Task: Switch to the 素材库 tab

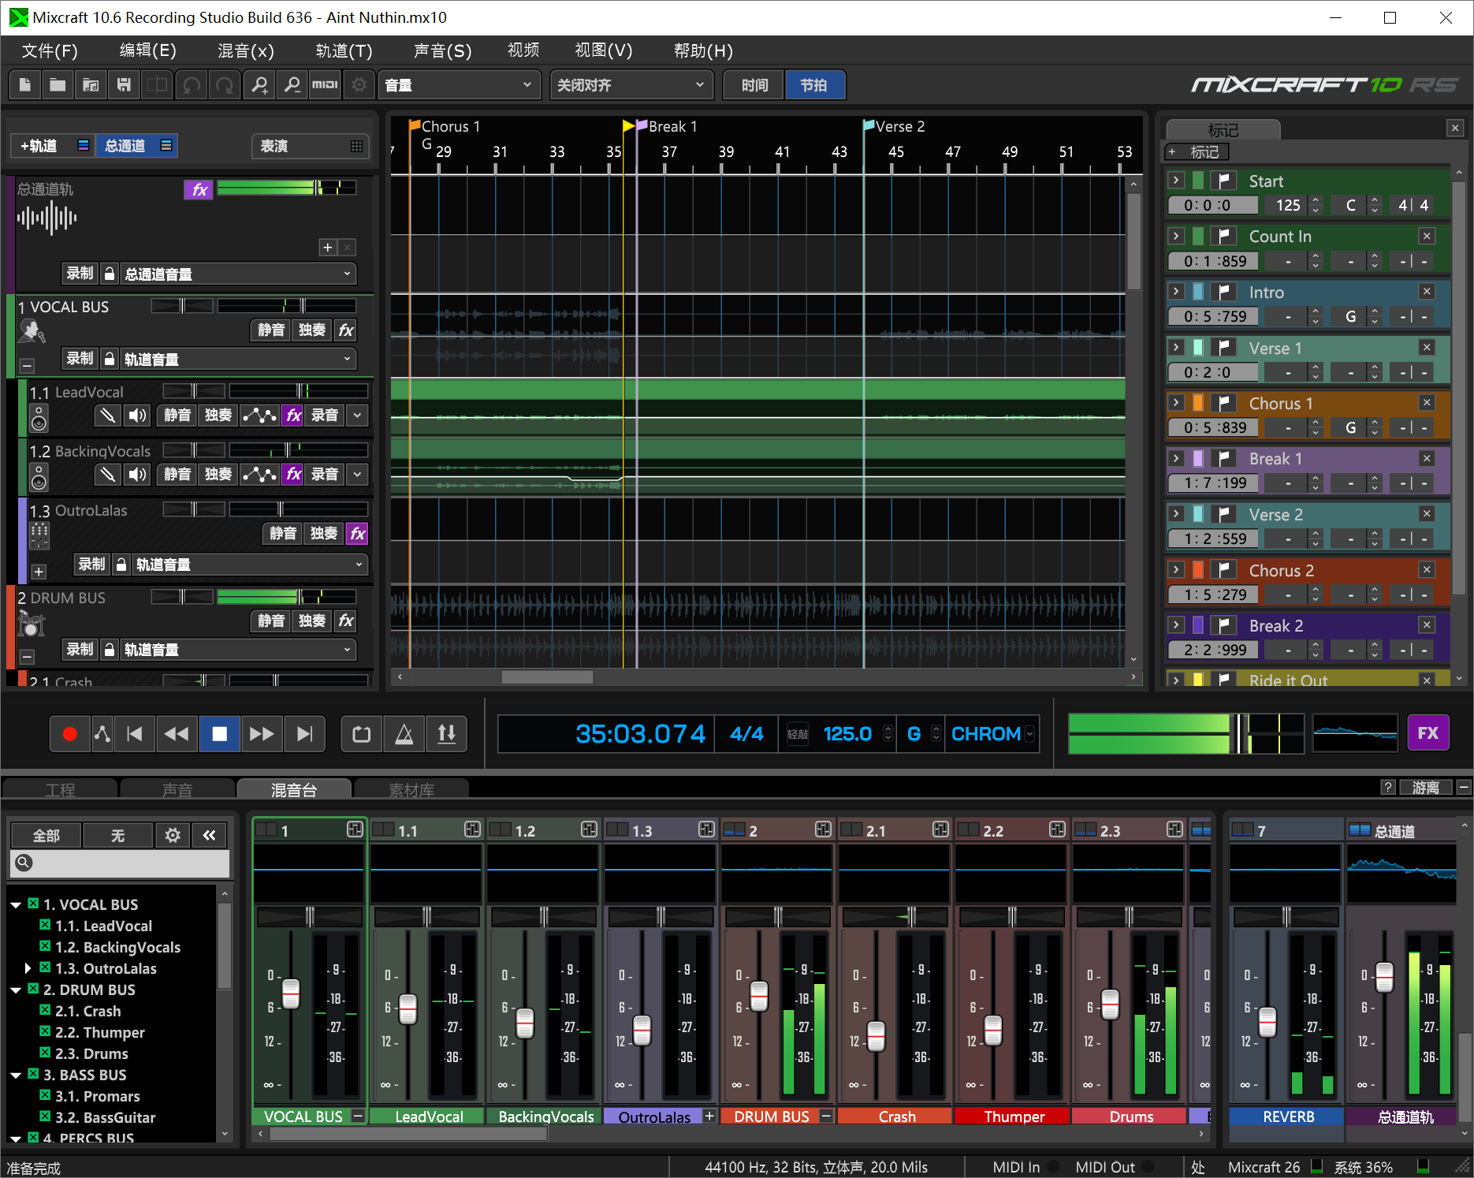Action: pos(411,789)
